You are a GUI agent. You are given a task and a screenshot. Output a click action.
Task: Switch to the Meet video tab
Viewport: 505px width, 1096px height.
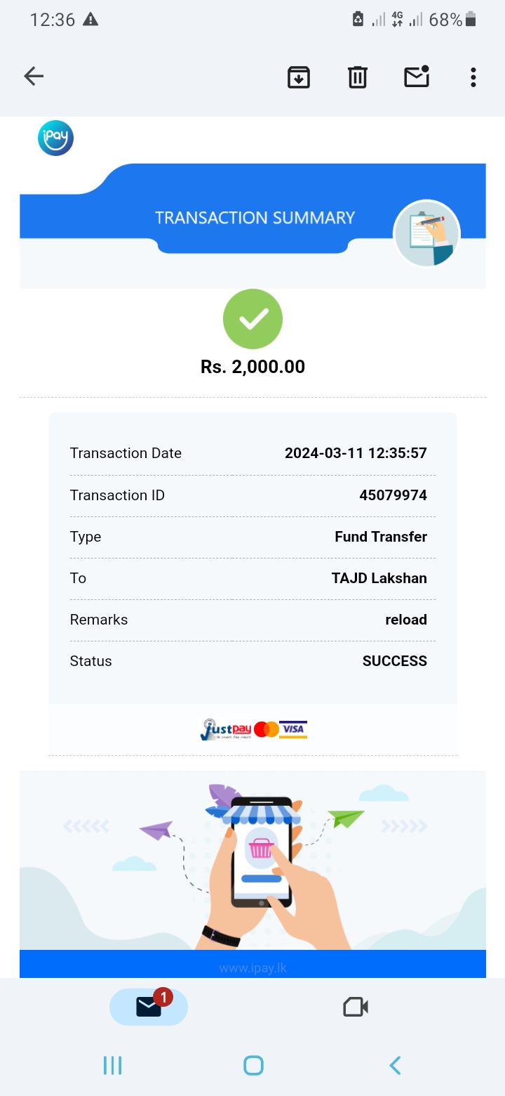click(356, 1007)
